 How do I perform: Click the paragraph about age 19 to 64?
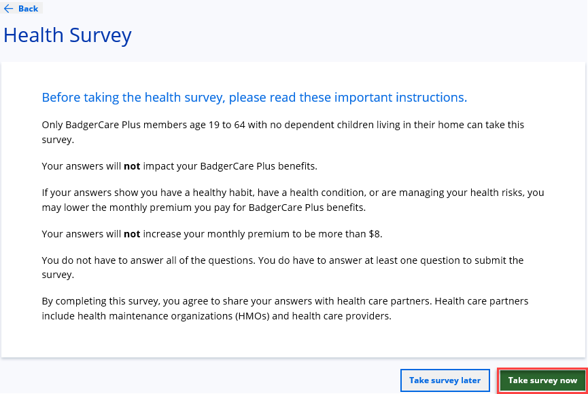[x=282, y=132]
